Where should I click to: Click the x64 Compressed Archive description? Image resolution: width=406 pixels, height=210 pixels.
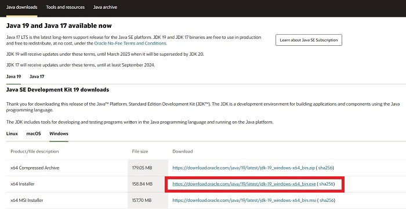tap(35, 168)
